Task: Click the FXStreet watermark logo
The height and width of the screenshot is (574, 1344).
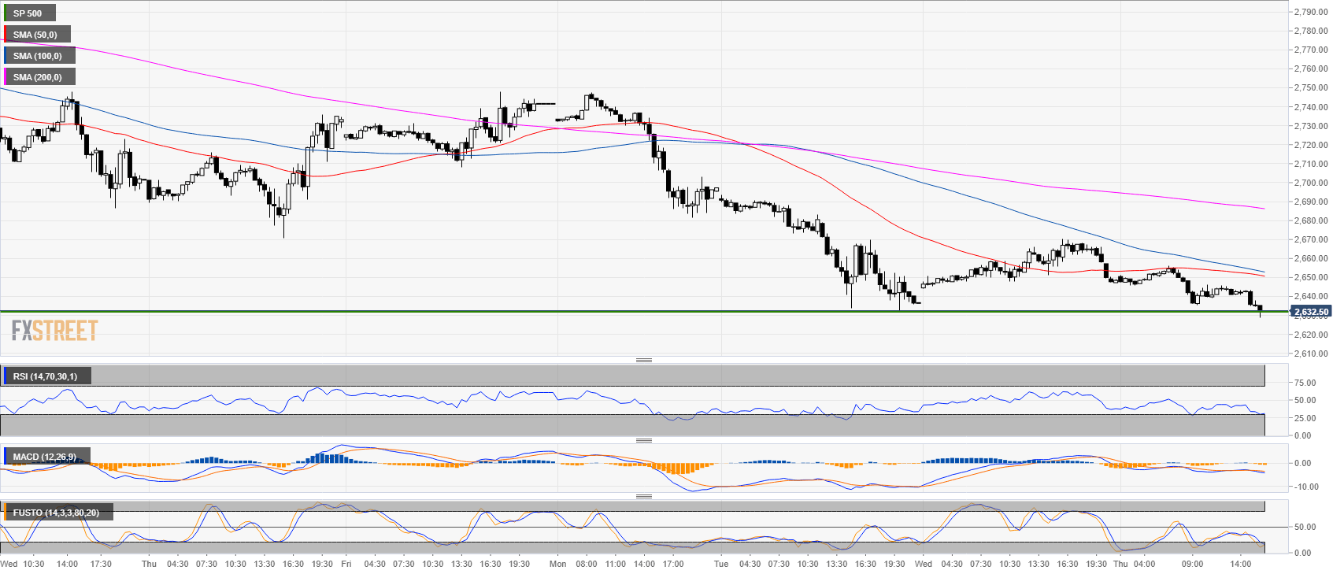Action: 54,330
